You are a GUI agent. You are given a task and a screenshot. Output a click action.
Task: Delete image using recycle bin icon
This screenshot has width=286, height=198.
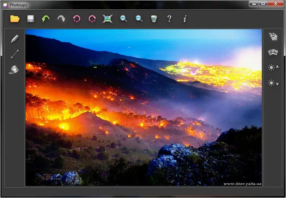point(154,19)
